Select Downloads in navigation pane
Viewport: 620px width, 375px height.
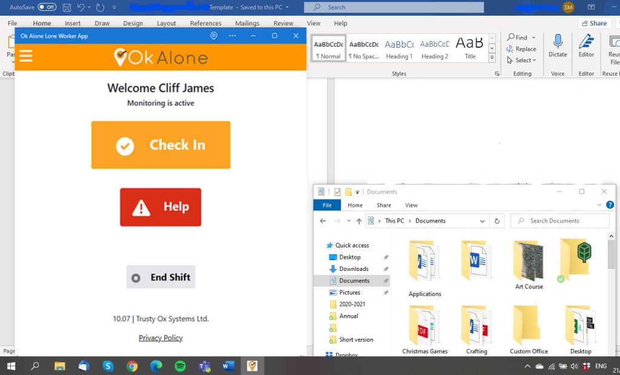(354, 269)
